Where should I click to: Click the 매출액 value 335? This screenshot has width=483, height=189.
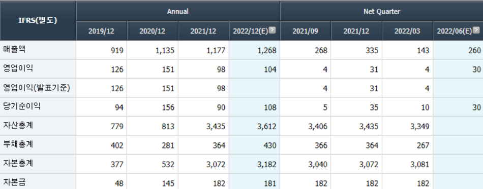click(x=372, y=51)
